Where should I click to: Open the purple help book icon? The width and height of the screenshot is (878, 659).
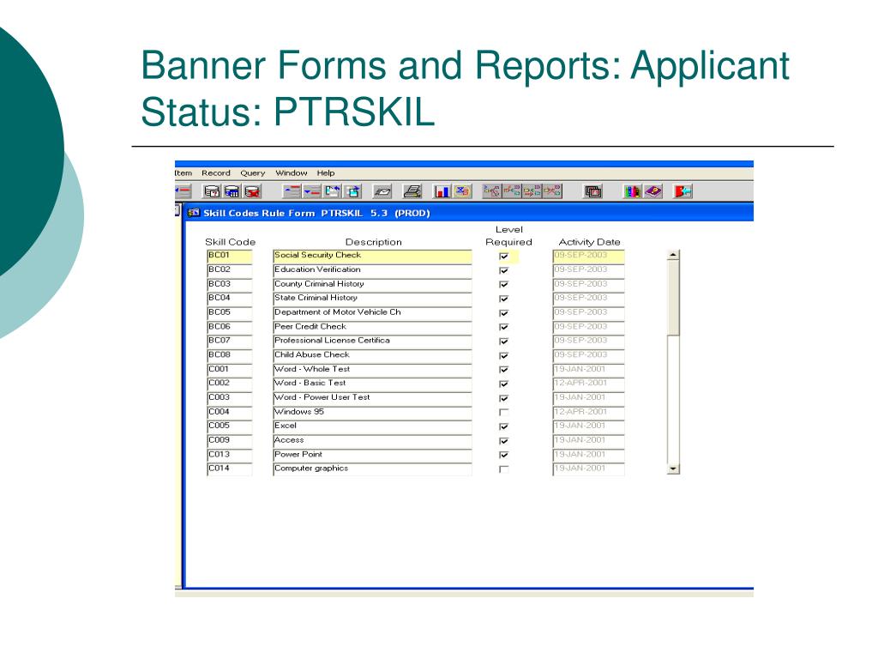(652, 191)
